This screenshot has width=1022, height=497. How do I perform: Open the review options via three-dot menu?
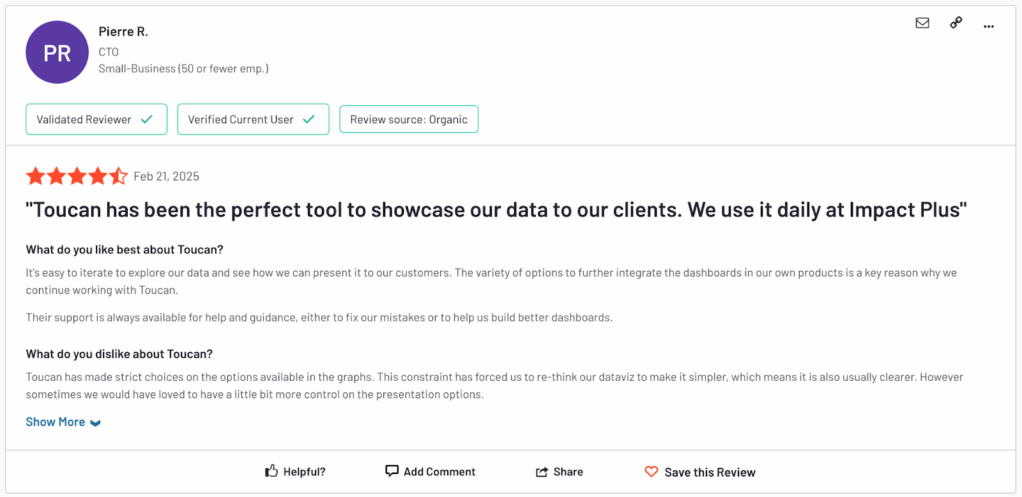point(988,26)
